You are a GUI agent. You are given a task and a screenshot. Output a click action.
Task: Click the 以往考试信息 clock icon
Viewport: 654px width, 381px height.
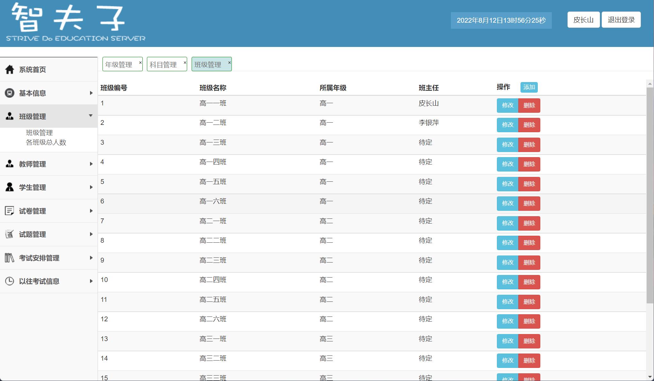(x=9, y=281)
